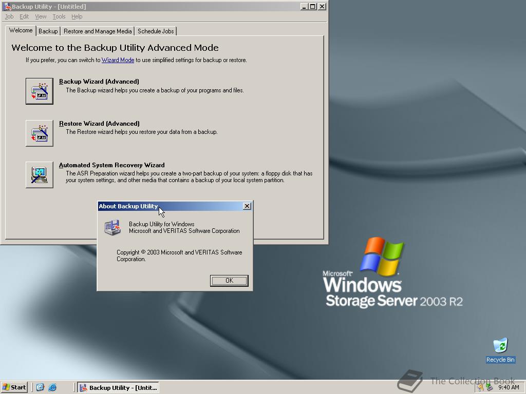Click the Restore Wizard (Advanced) heading text
This screenshot has height=394, width=526.
(99, 123)
